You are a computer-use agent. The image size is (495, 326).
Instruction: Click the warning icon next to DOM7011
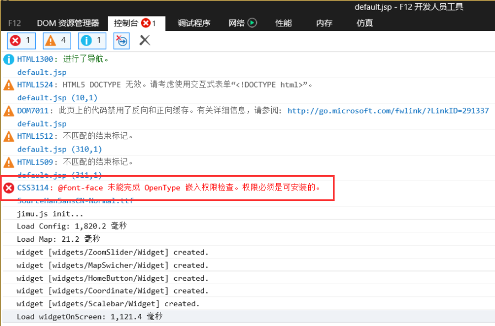8,111
